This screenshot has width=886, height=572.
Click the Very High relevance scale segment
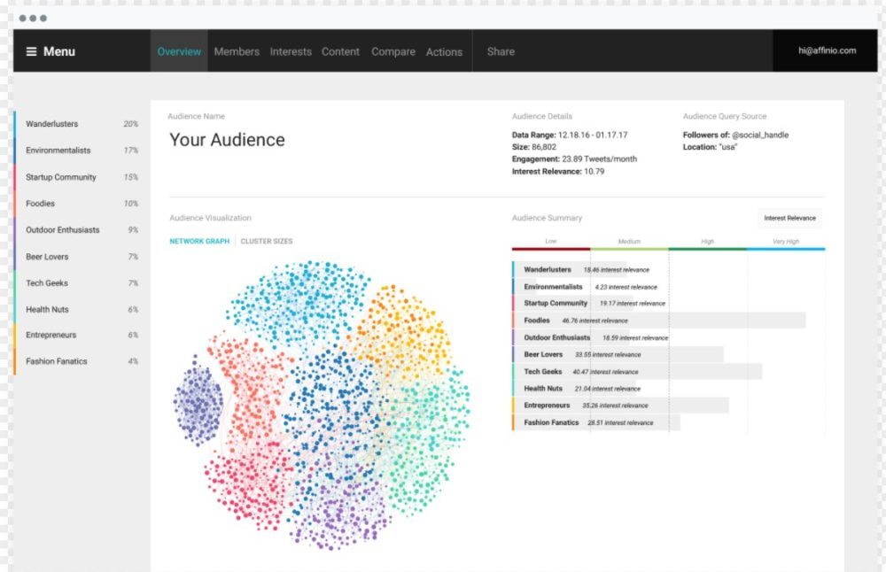(x=786, y=243)
